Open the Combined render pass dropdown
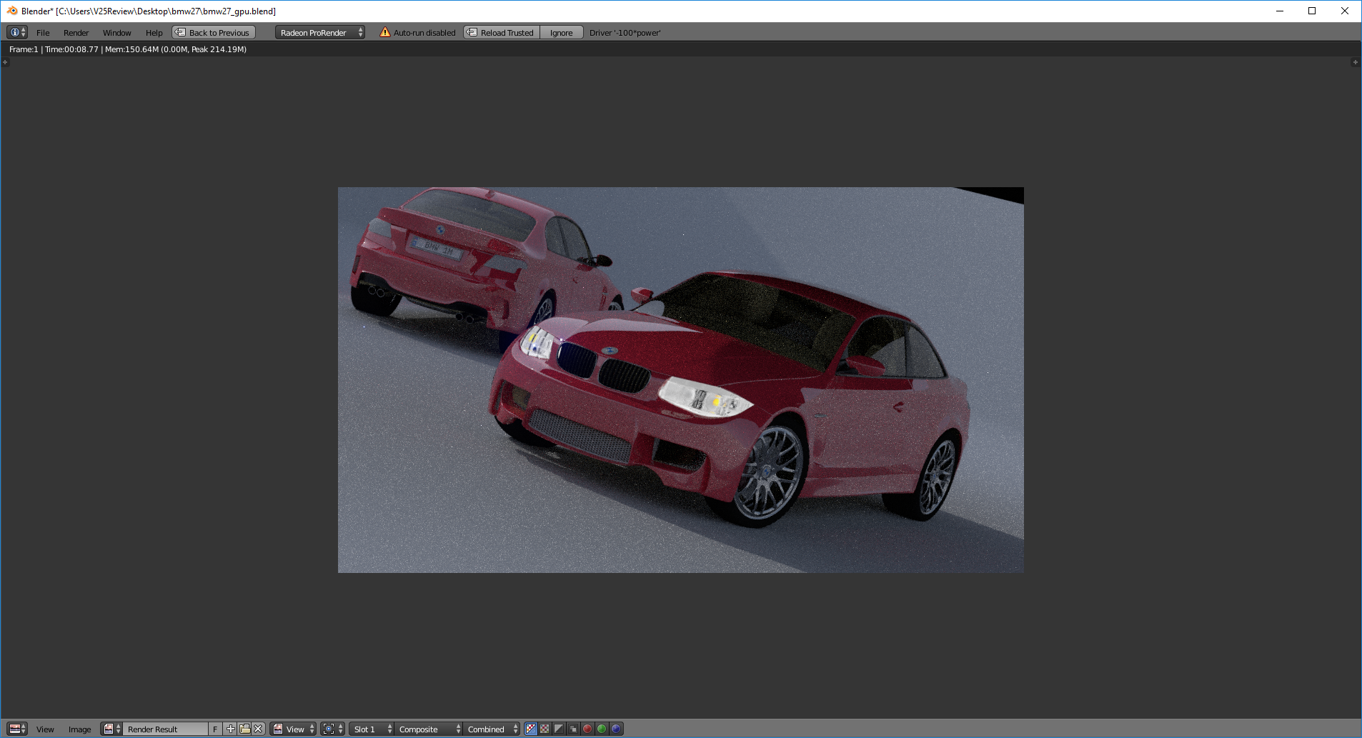 pos(492,729)
